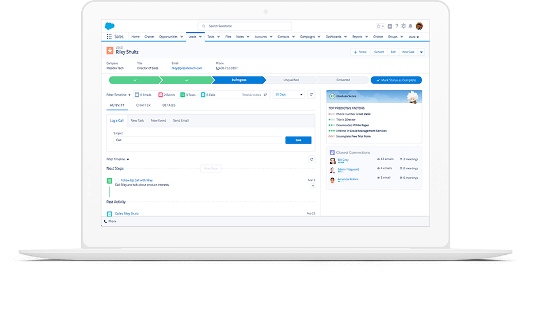Viewport: 547px width, 309px height.
Task: Open the Accounts nav item
Action: point(261,37)
